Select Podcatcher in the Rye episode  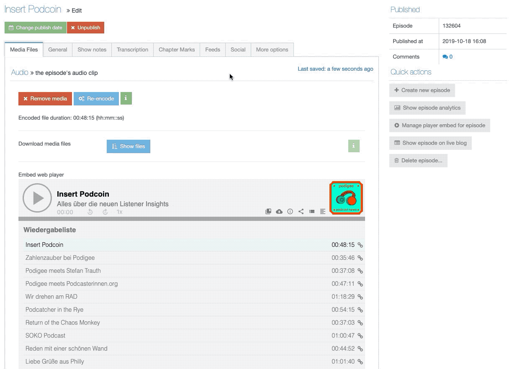[192, 310]
